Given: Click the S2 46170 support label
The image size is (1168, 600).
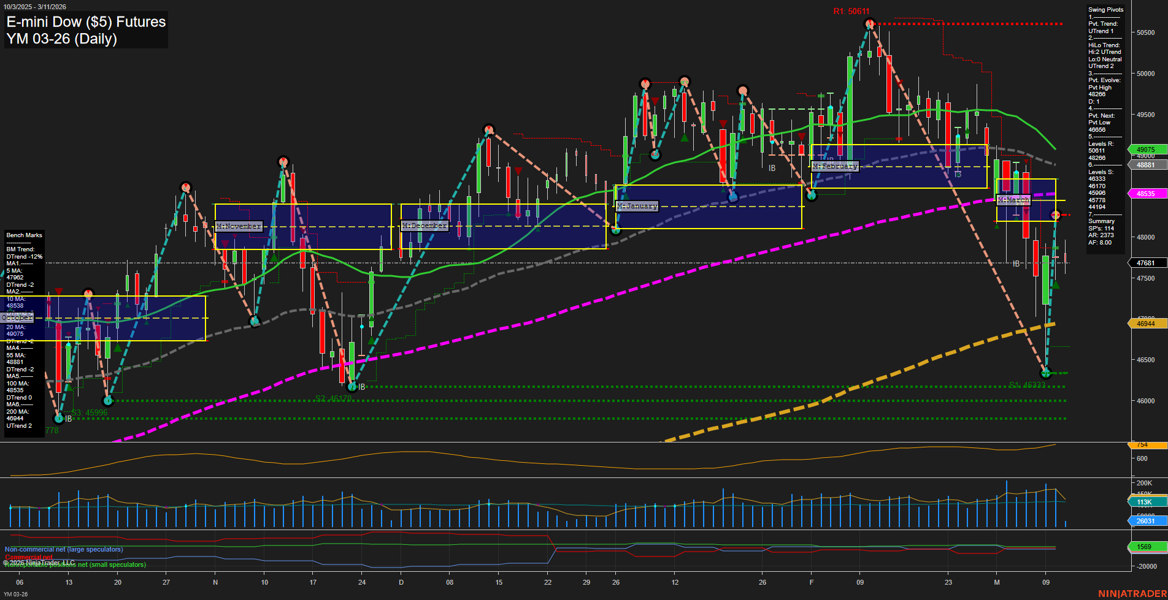Looking at the screenshot, I should (x=334, y=398).
